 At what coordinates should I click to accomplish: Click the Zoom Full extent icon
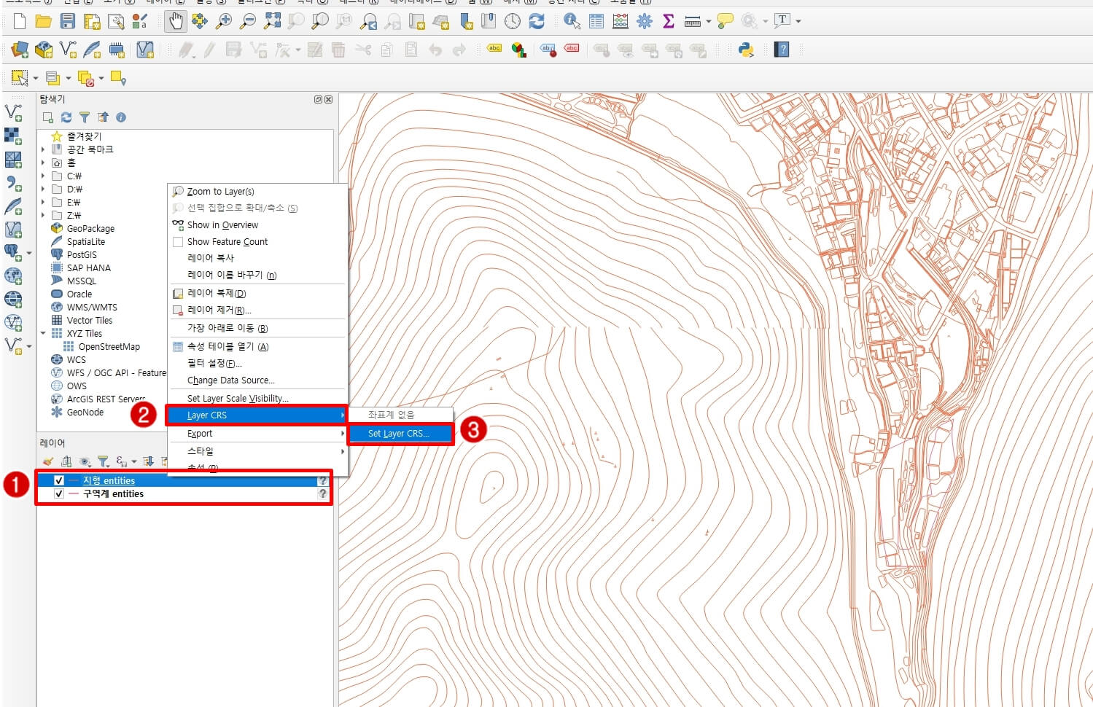[272, 21]
